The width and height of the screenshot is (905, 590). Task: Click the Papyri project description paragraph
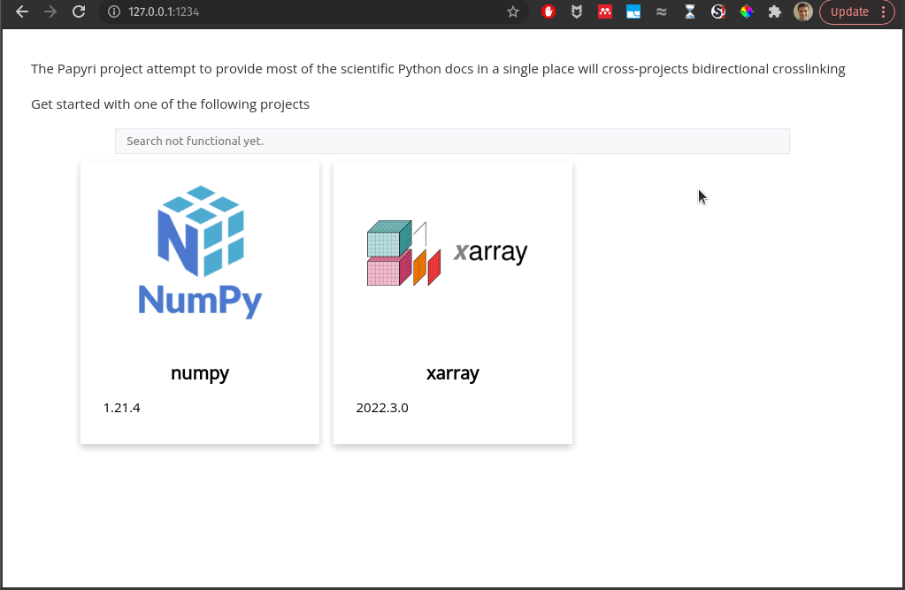pos(438,69)
